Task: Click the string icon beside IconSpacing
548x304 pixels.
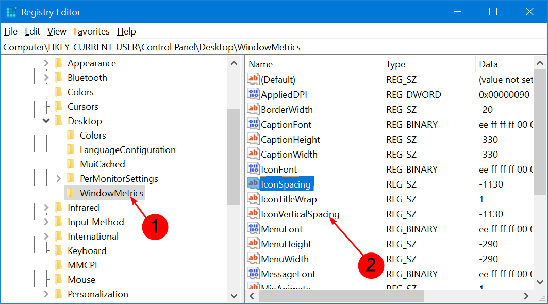Action: click(x=254, y=184)
